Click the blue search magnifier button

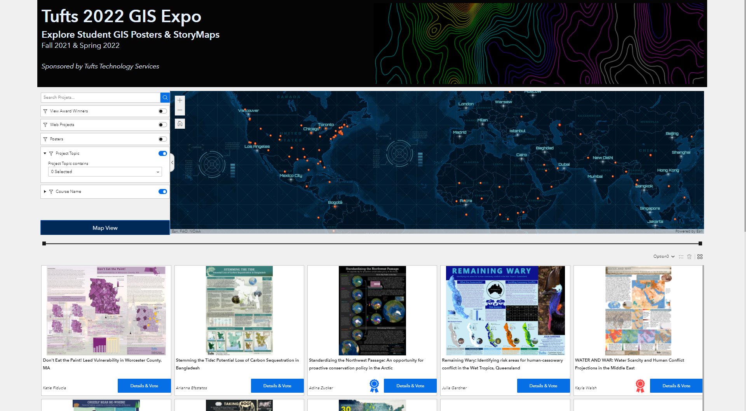coord(165,98)
